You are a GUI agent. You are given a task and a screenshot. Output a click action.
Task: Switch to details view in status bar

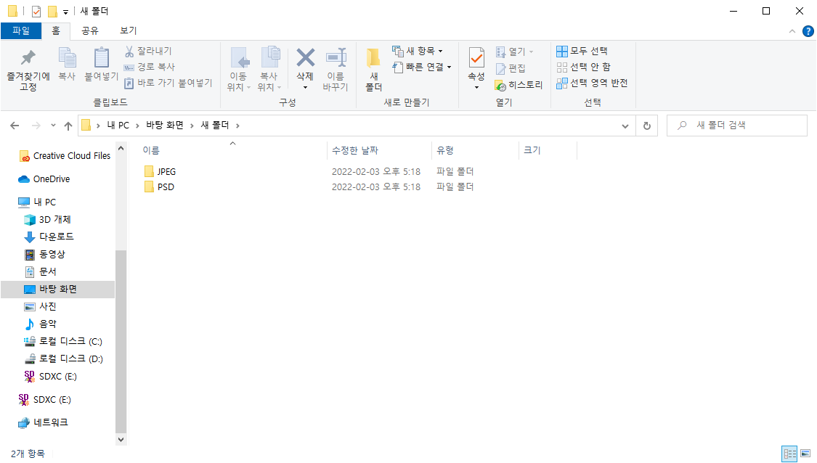[x=790, y=454]
